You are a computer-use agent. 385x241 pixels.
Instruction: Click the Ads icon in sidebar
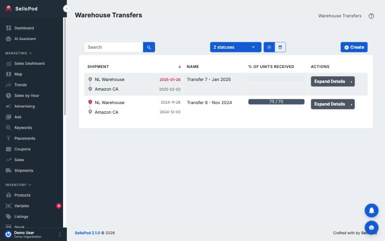click(x=9, y=117)
